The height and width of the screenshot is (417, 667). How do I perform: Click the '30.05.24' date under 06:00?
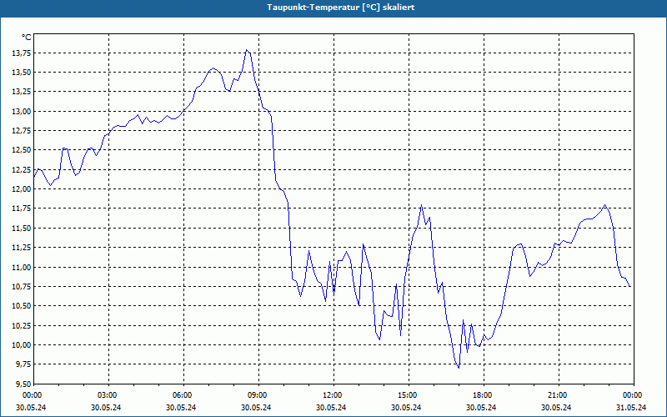tap(181, 407)
